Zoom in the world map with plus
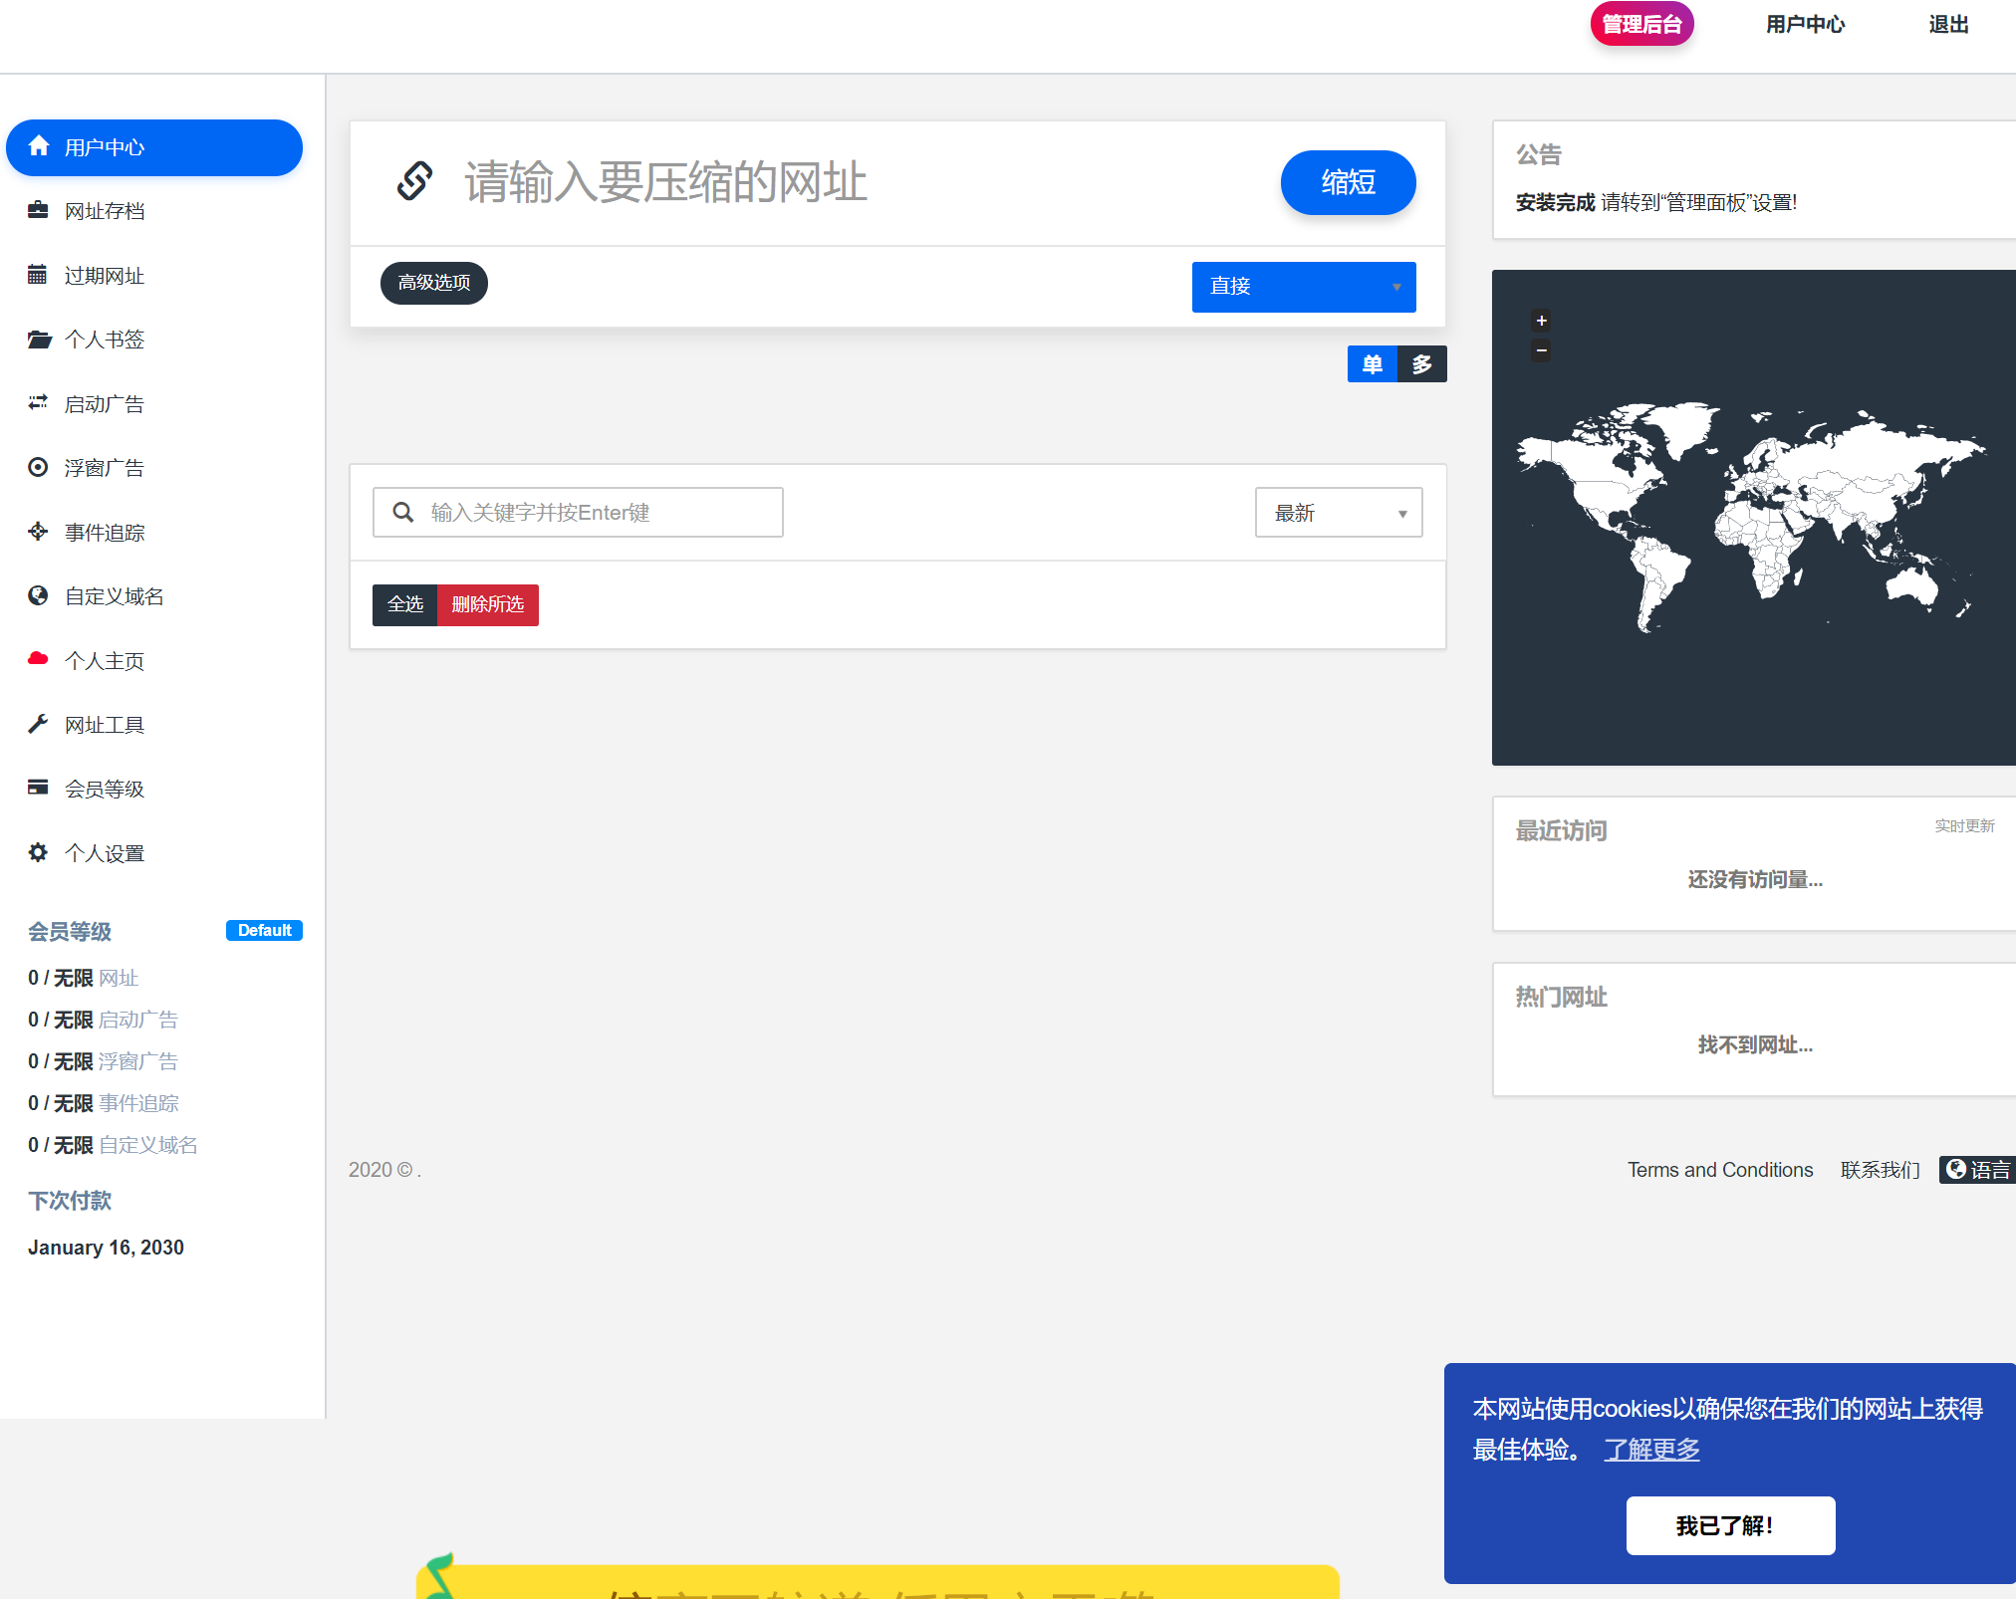Viewport: 2016px width, 1599px height. click(x=1541, y=321)
